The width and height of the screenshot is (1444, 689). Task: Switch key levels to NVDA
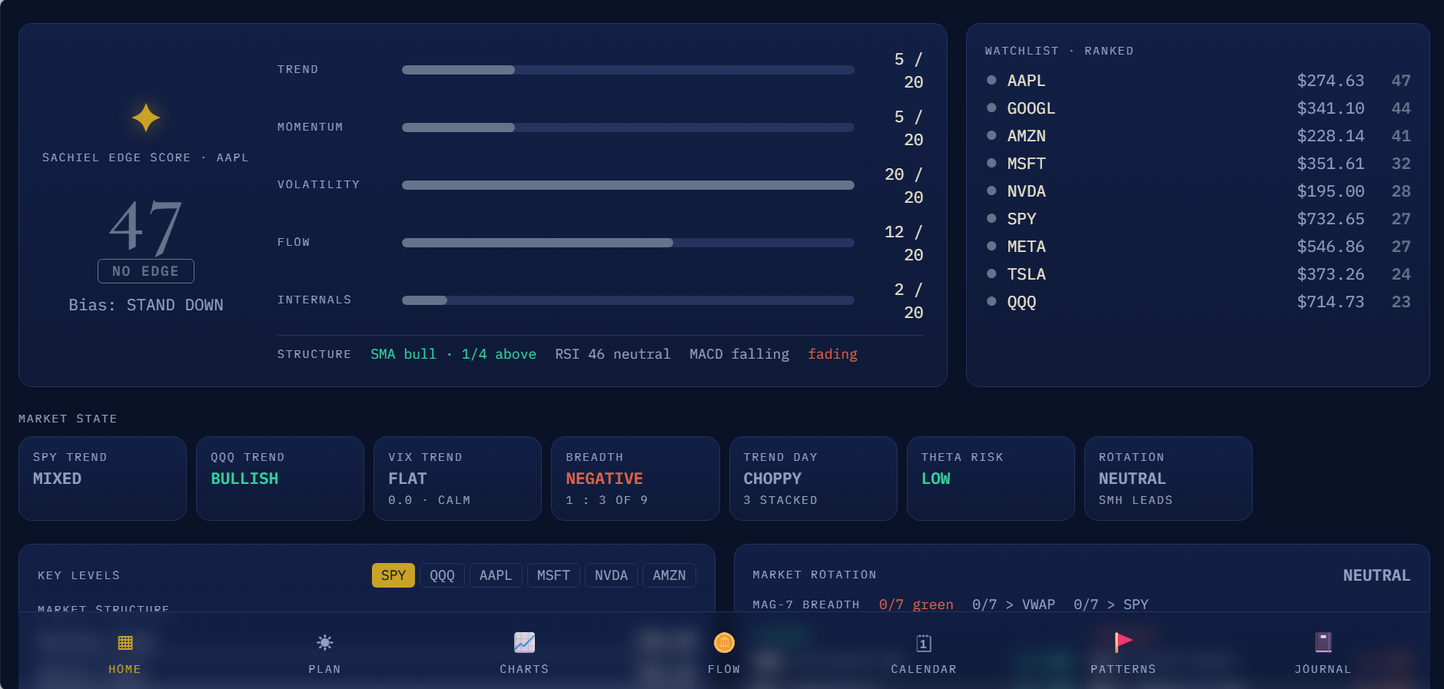611,575
